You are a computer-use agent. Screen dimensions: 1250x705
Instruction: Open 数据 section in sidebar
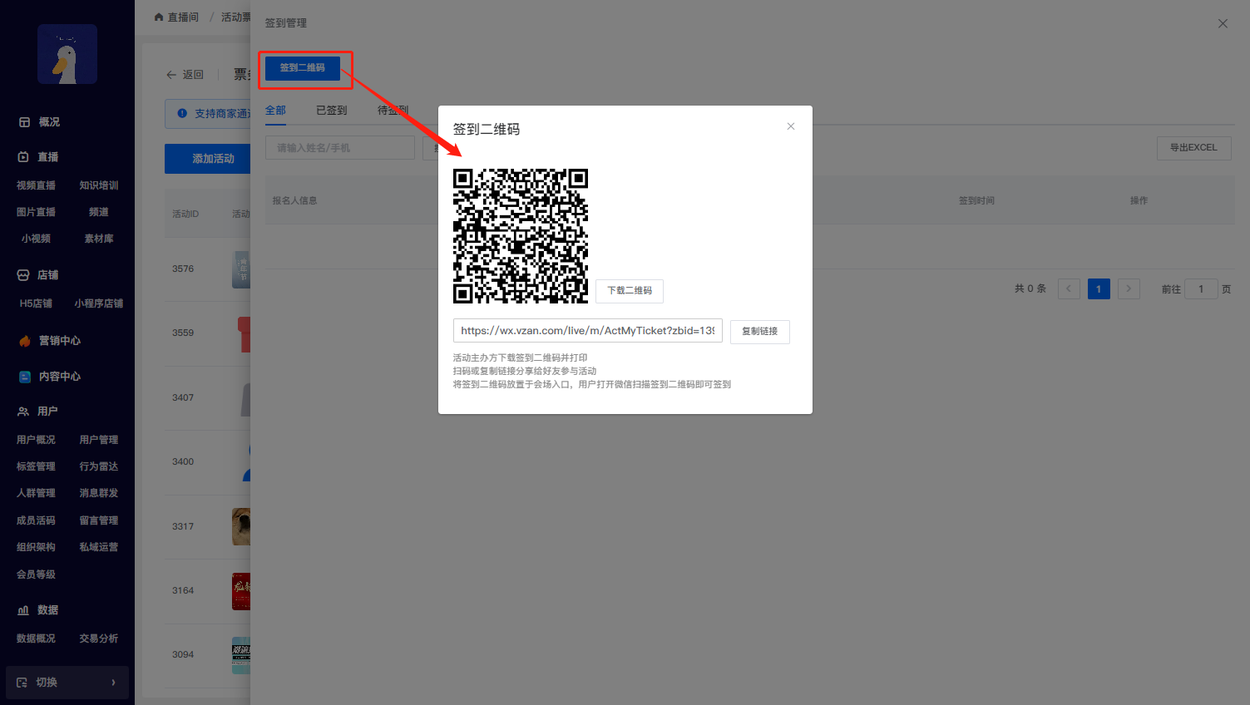click(47, 610)
